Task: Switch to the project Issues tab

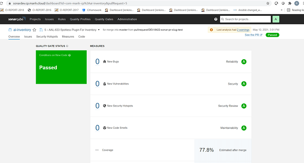Action: point(28,36)
